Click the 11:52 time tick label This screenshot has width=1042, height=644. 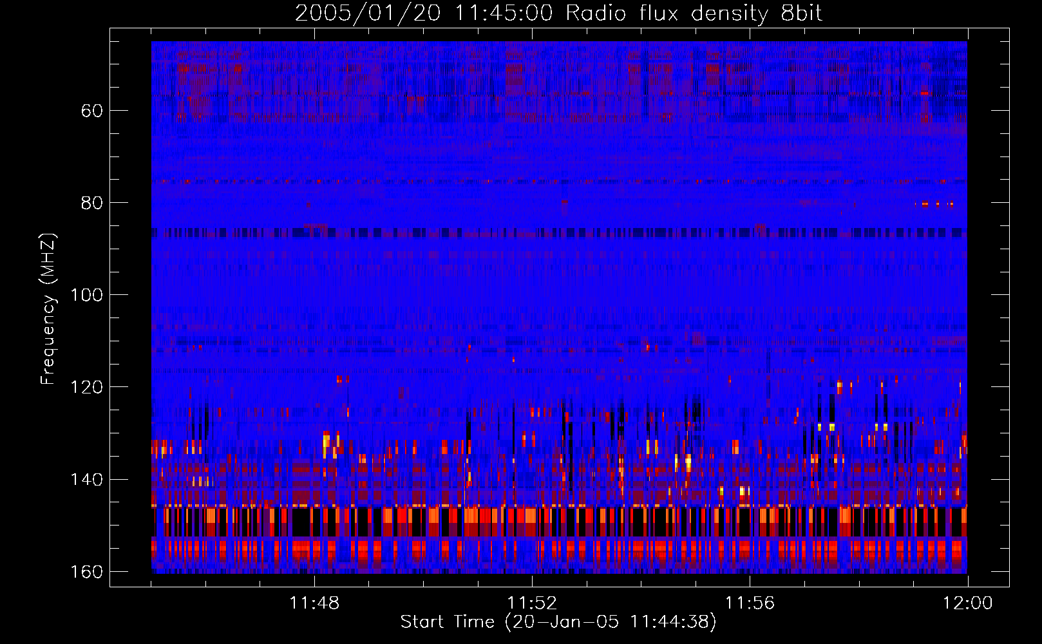coord(532,603)
